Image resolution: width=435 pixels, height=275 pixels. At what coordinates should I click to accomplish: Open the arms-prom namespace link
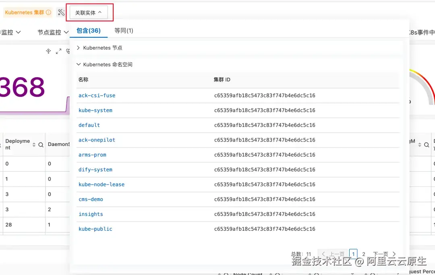(x=92, y=155)
